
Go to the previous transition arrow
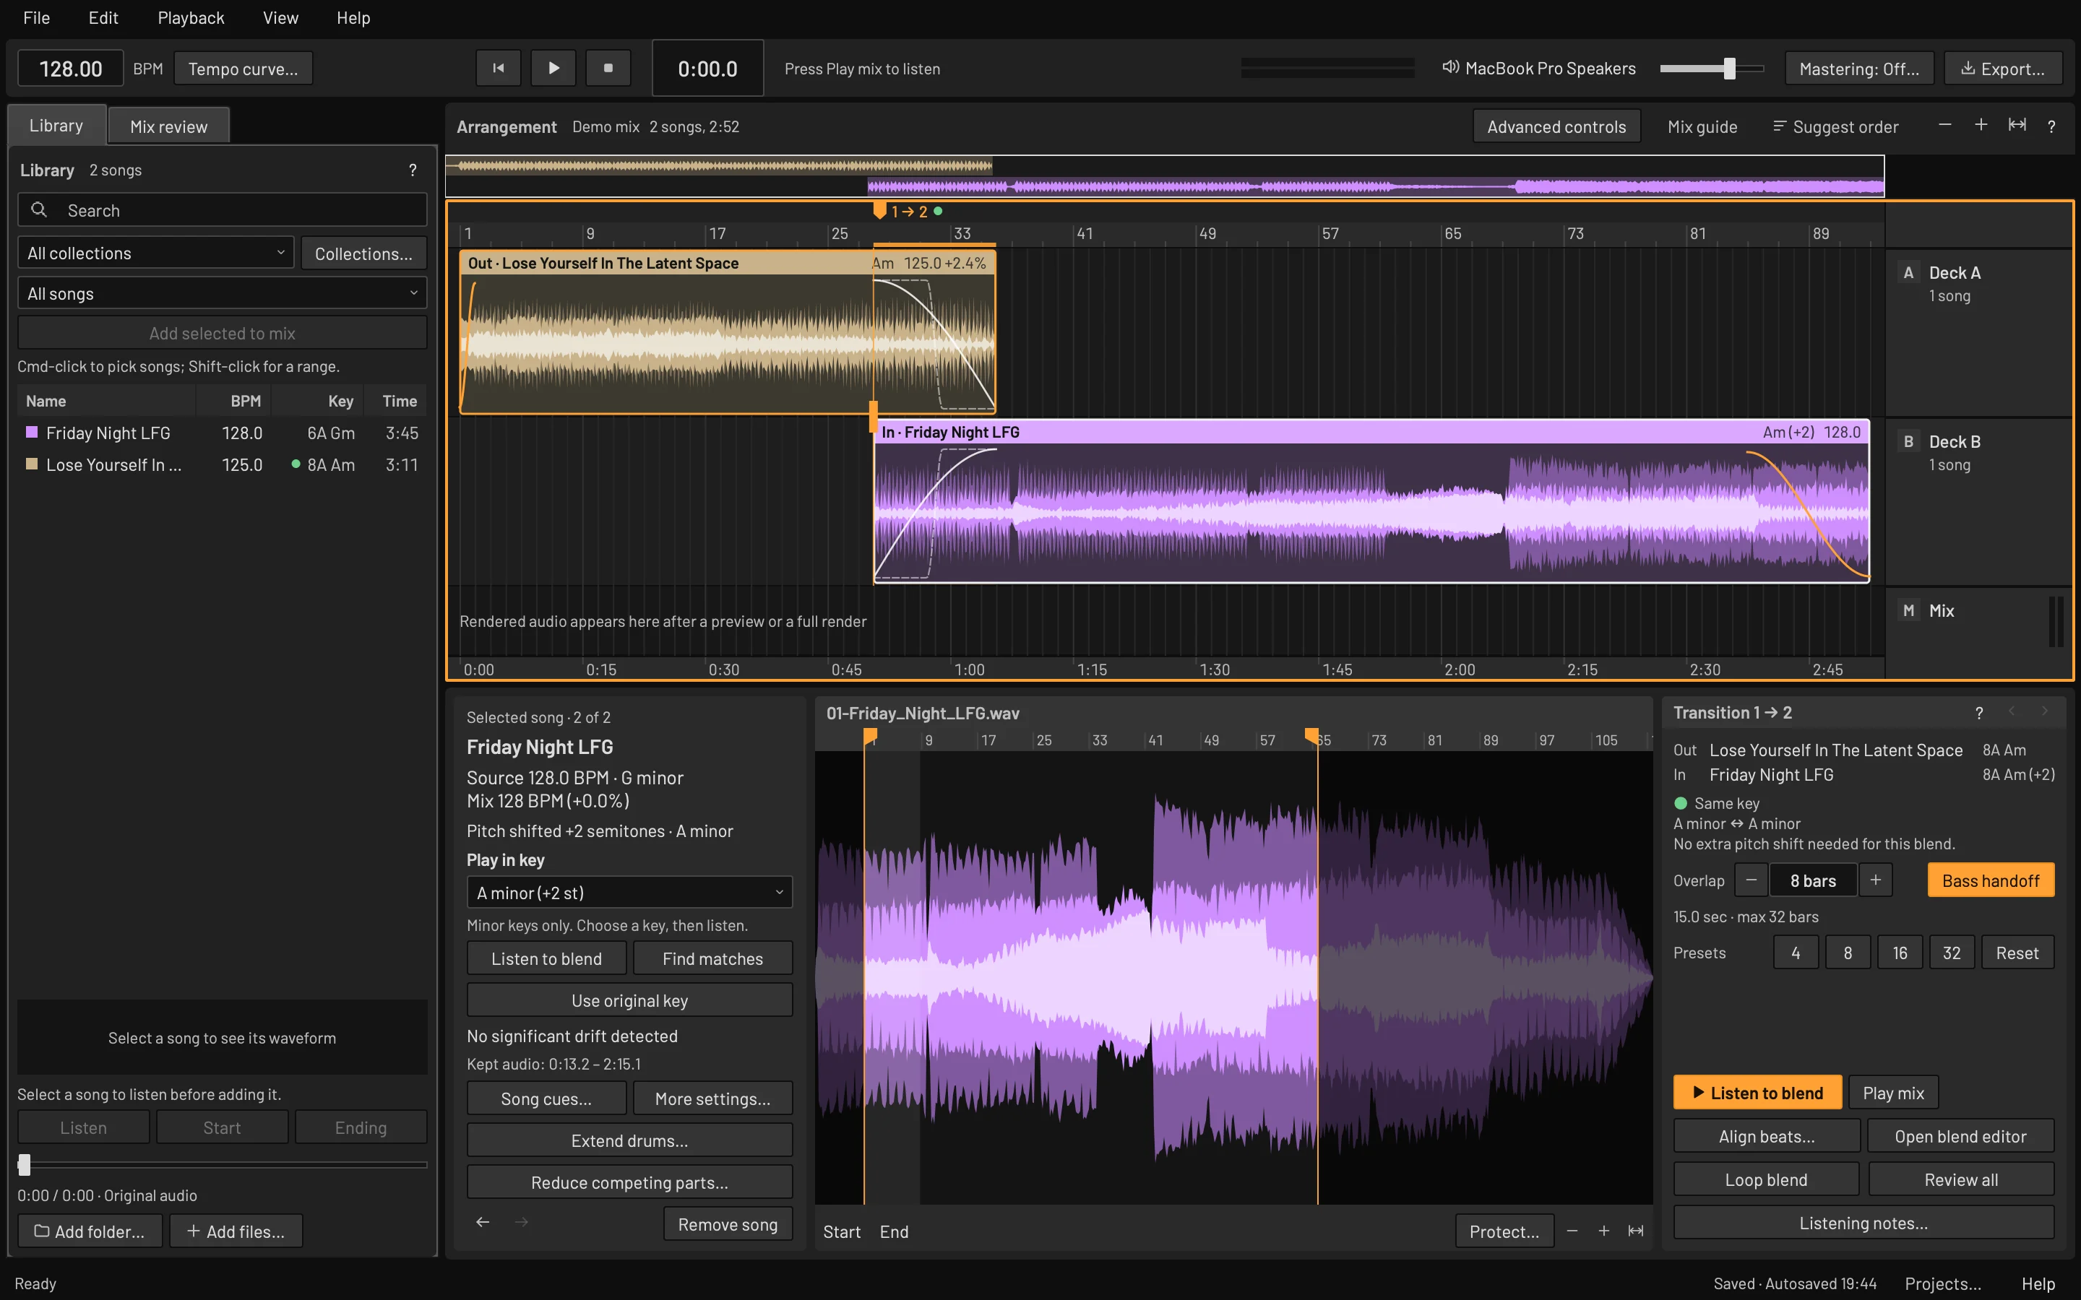[x=2012, y=711]
